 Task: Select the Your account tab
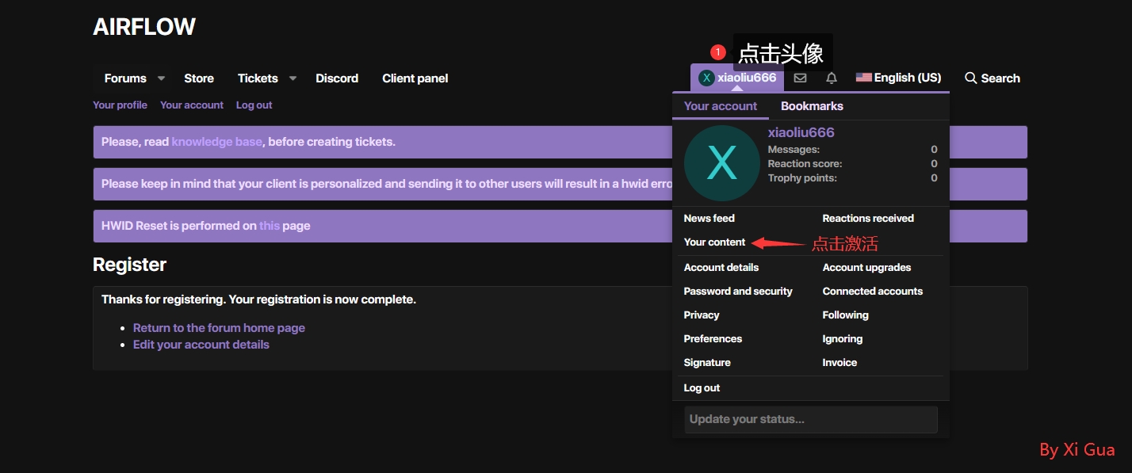point(720,106)
